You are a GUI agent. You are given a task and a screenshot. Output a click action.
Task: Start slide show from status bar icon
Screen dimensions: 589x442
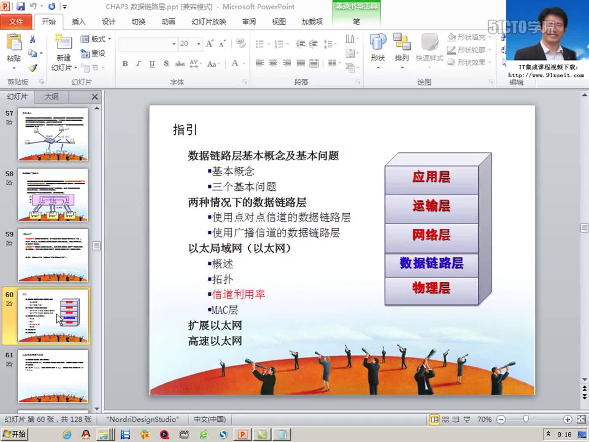click(x=467, y=419)
